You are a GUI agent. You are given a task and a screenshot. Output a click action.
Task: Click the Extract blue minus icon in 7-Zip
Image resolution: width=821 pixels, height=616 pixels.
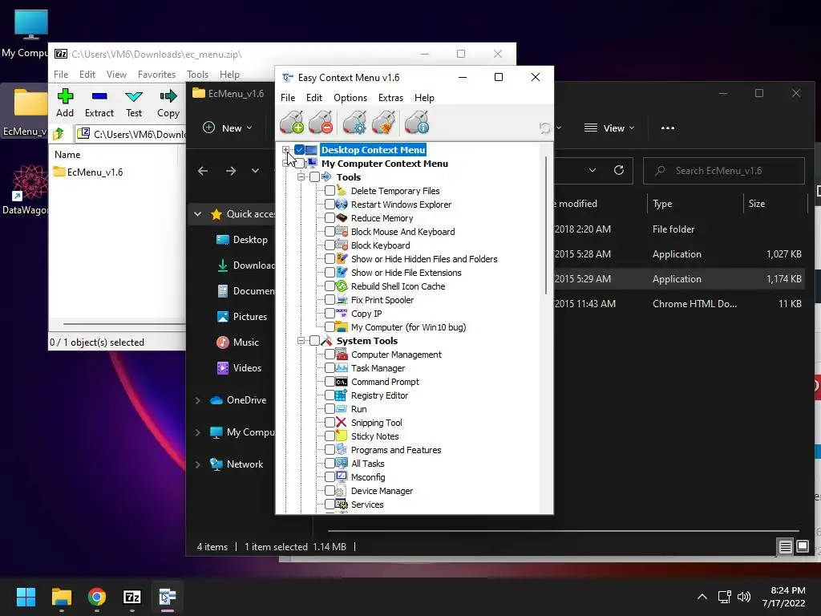[x=99, y=96]
